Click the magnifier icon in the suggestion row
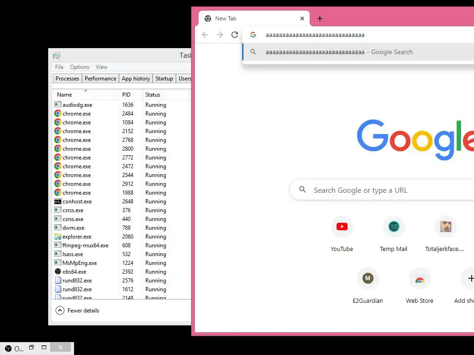This screenshot has width=474, height=355. (x=253, y=52)
